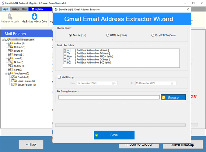Select the Conflicts (0) tree row
The height and width of the screenshot is (152, 206).
click(x=23, y=77)
